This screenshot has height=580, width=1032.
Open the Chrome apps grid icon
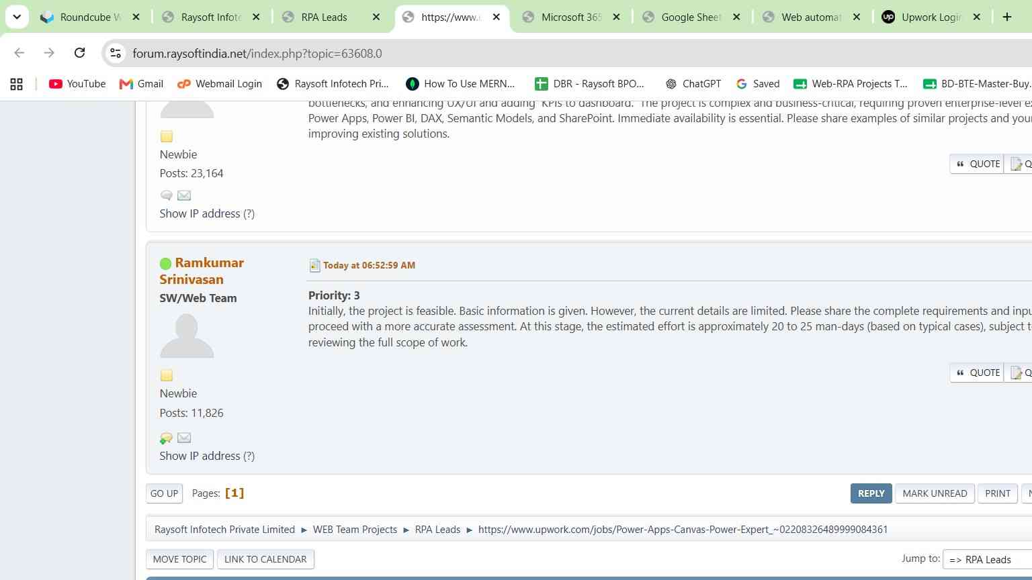pos(16,84)
